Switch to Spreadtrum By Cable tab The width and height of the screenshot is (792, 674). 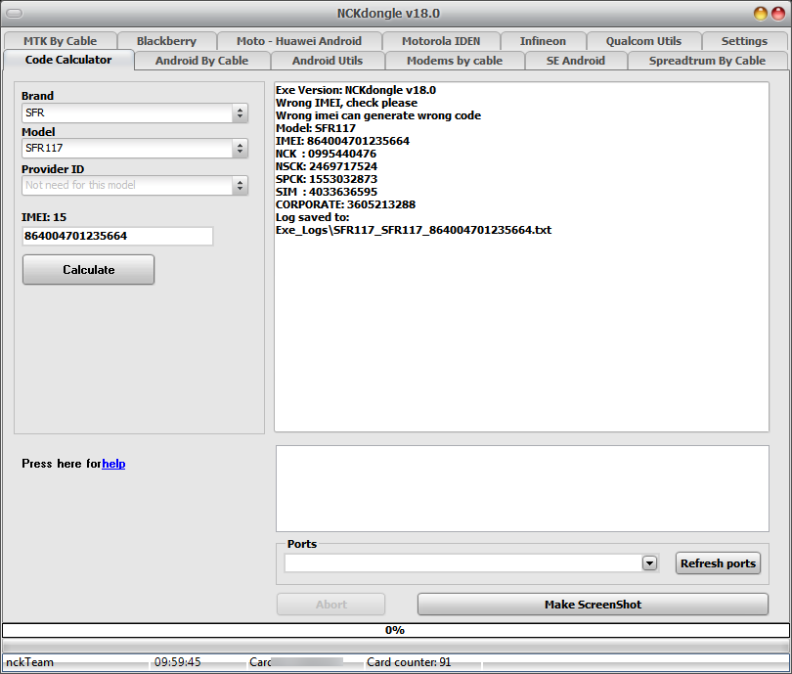click(x=707, y=61)
